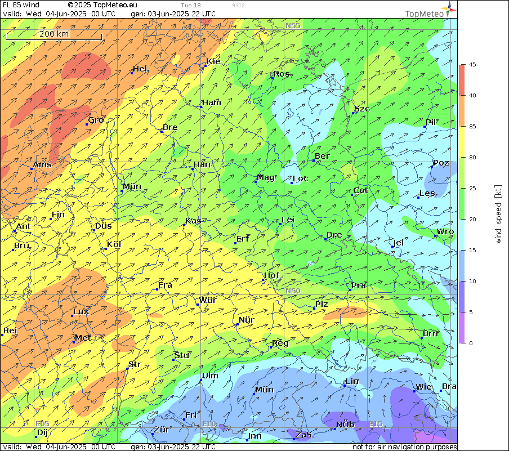Click the 'wind speed [kt]' legend label
Screen dimensions: 509x451
pyautogui.click(x=498, y=215)
